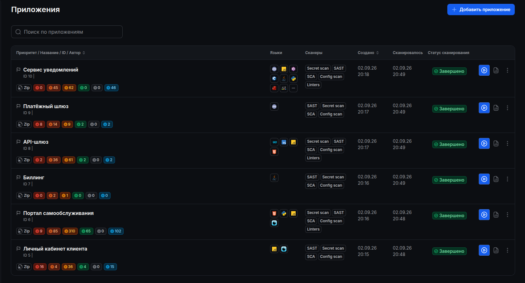This screenshot has height=283, width=525.
Task: Open the API-шлюз report icon
Action: [x=496, y=143]
